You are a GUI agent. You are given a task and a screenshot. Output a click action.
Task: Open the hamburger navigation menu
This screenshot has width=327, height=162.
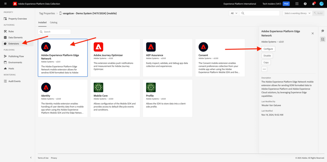pyautogui.click(x=5, y=4)
